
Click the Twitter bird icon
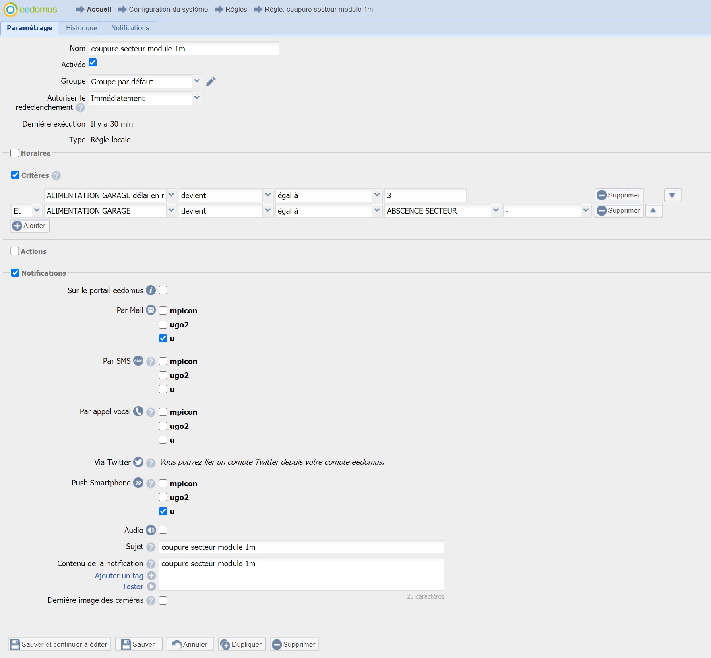point(138,462)
